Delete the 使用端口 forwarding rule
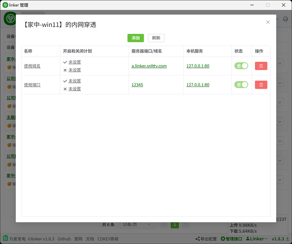The height and width of the screenshot is (244, 292). (x=261, y=85)
